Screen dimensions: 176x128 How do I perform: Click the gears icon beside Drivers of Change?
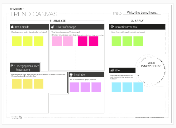coord(53,27)
